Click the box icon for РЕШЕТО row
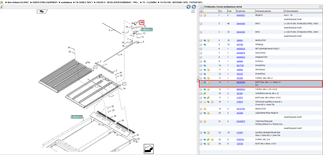Screen dimensions: 323x155 coord(204,15)
